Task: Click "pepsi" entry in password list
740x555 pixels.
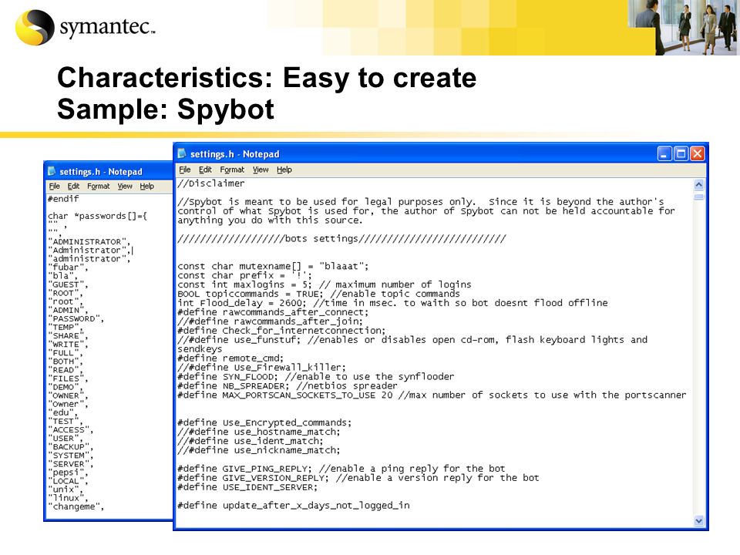Action: pyautogui.click(x=68, y=473)
